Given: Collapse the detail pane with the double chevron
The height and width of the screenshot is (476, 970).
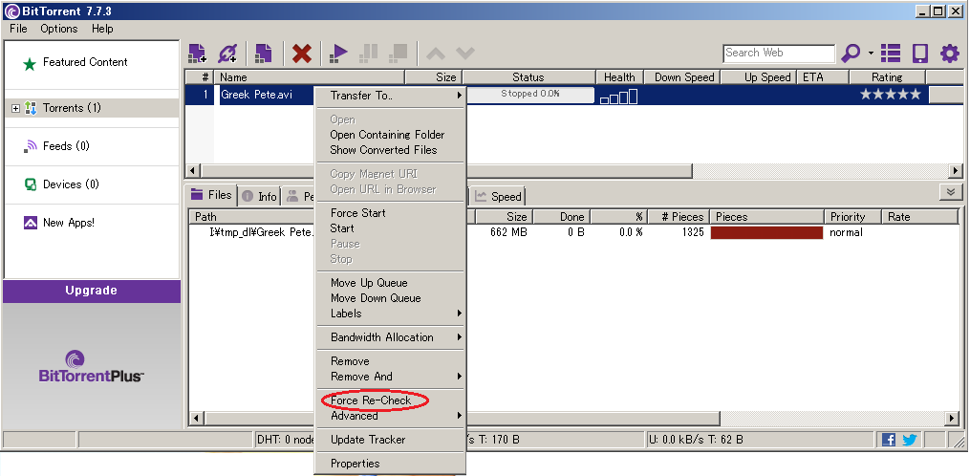Looking at the screenshot, I should coord(951,192).
